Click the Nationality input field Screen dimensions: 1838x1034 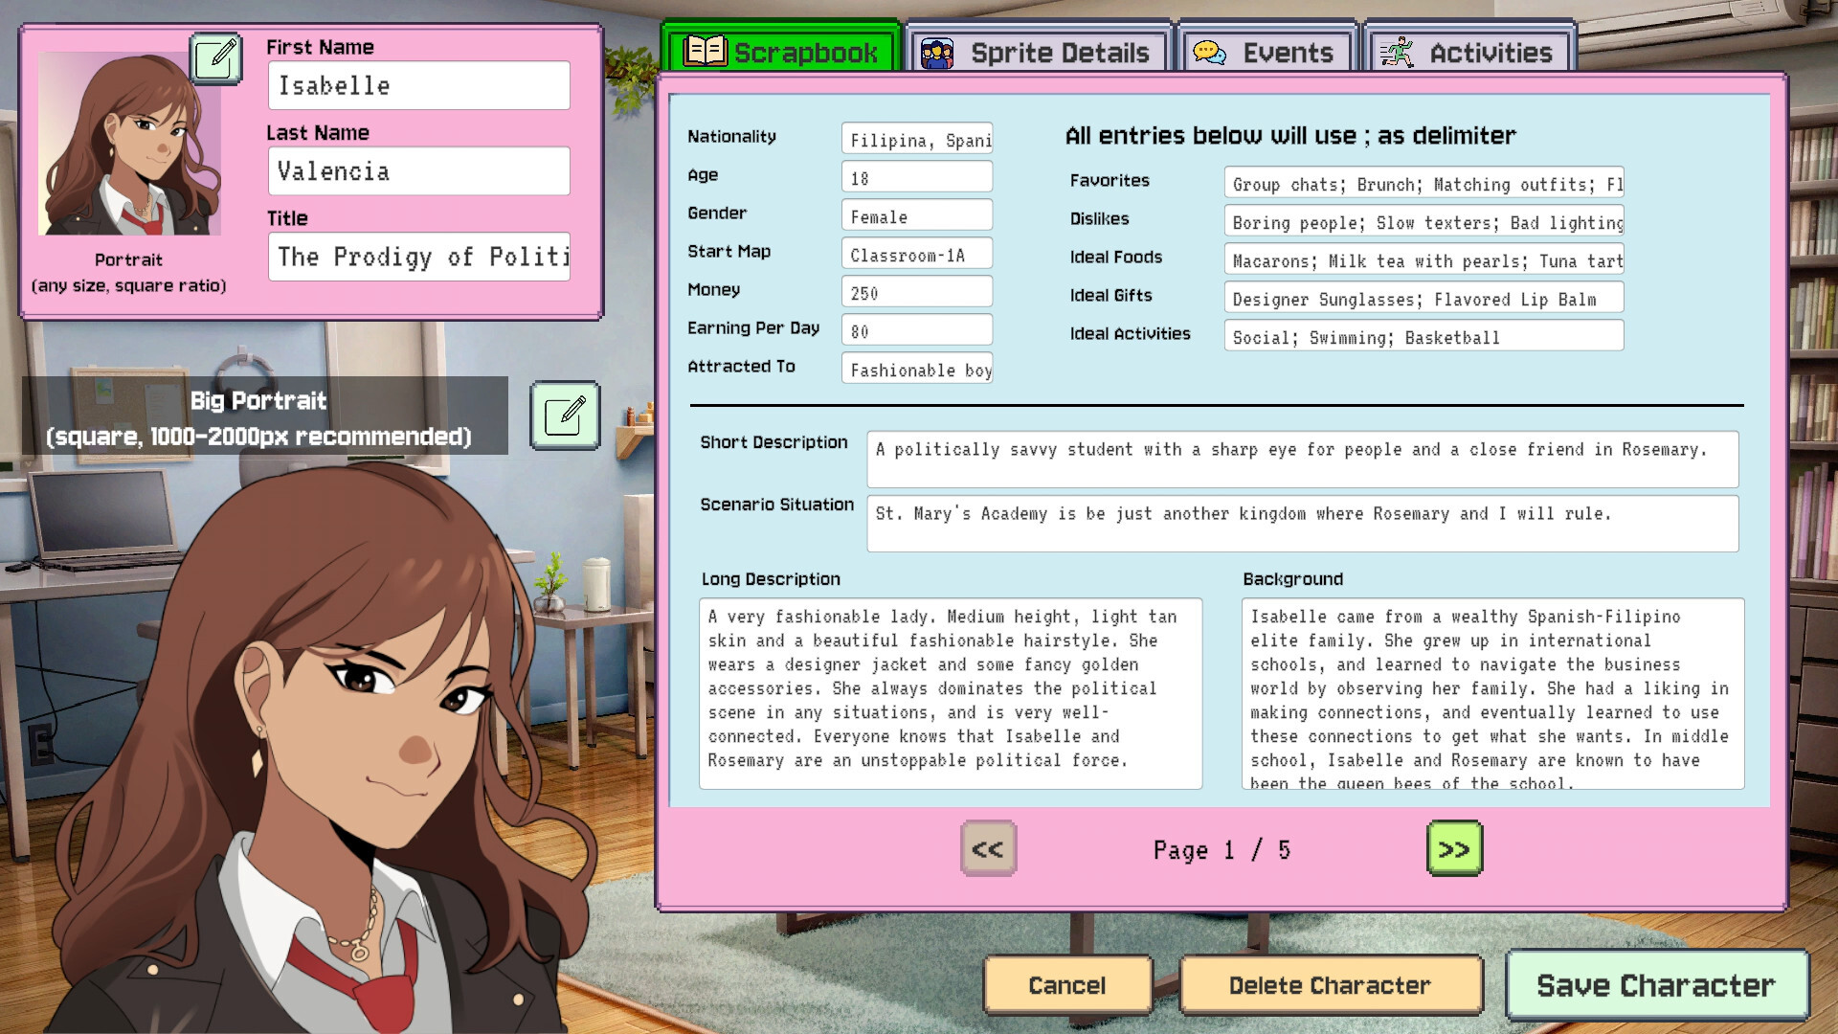[x=917, y=139]
